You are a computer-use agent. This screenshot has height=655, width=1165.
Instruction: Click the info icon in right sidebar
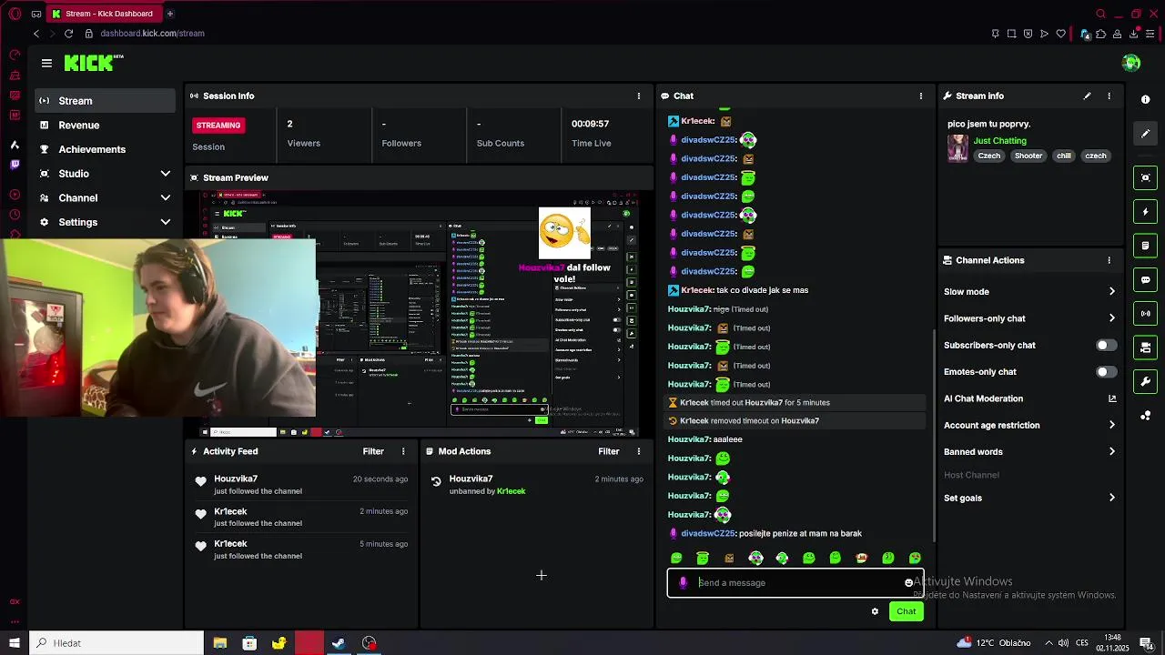[1146, 99]
